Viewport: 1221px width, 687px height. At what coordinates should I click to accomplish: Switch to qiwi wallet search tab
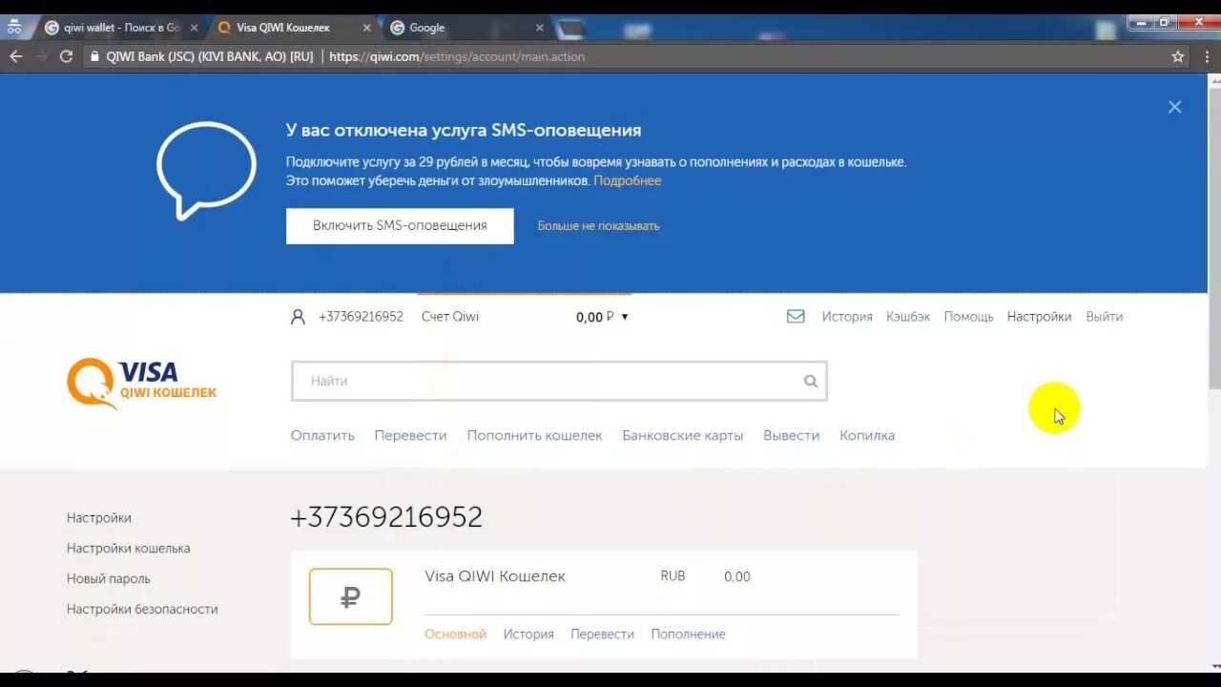pyautogui.click(x=121, y=28)
